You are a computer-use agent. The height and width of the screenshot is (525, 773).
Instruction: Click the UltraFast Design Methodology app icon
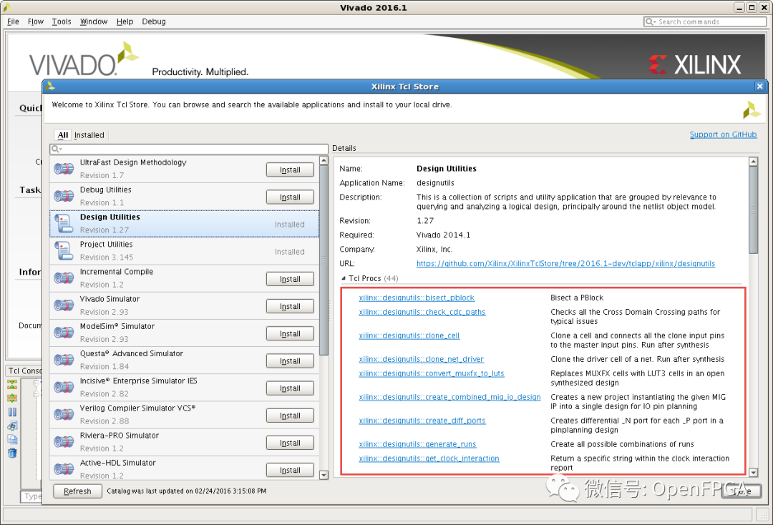(x=64, y=169)
